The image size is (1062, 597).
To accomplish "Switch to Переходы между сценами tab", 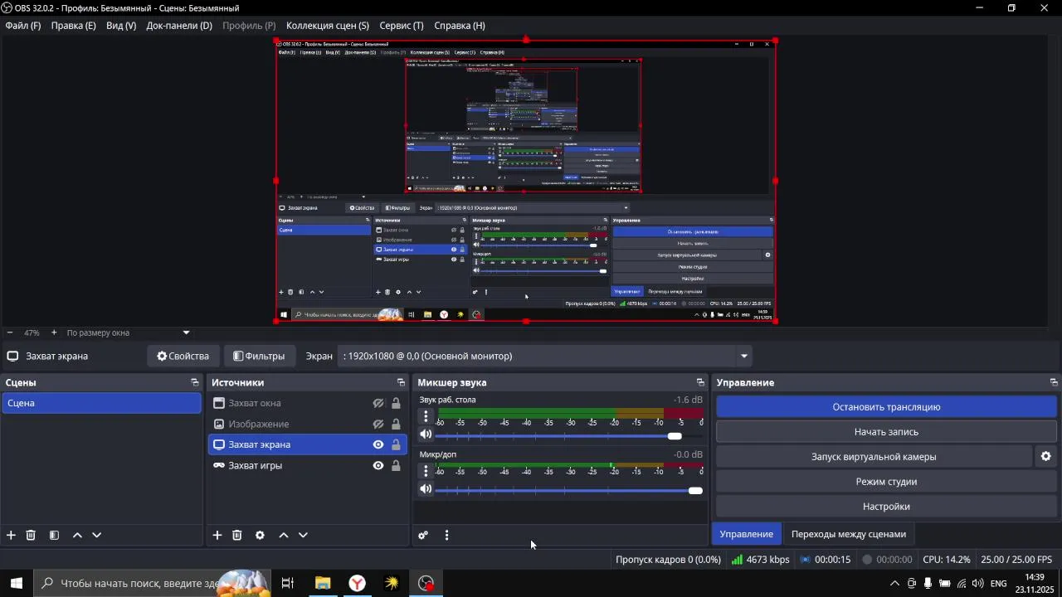I will 849,534.
